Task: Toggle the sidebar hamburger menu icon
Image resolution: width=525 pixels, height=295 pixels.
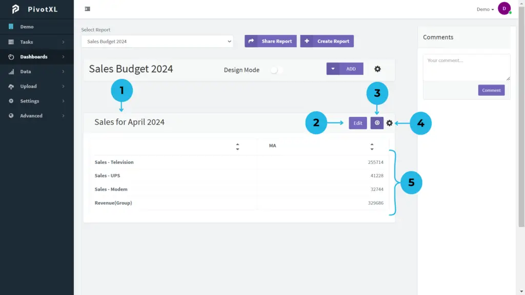Action: [87, 9]
